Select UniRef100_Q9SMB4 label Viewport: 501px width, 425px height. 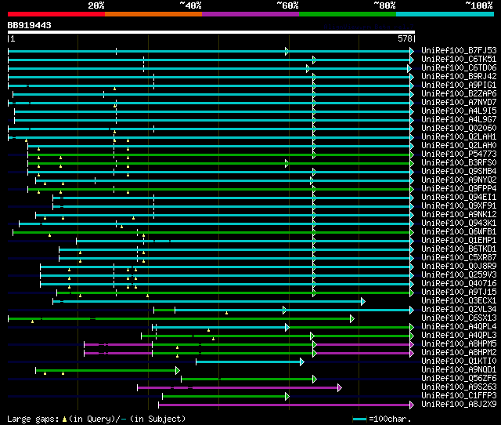click(459, 172)
